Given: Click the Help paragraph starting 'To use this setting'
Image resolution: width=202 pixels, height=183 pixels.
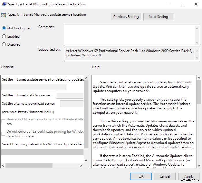Looking at the screenshot, I should [x=143, y=134].
